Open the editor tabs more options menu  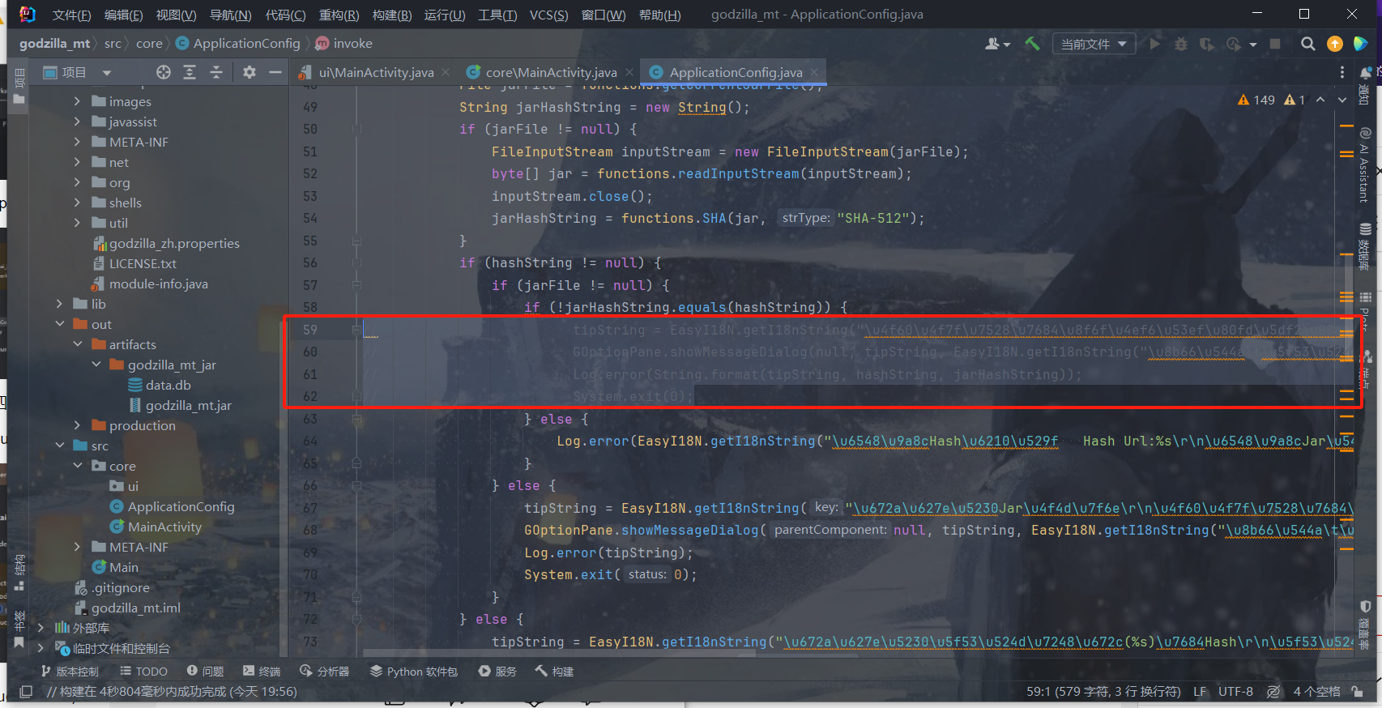1342,72
